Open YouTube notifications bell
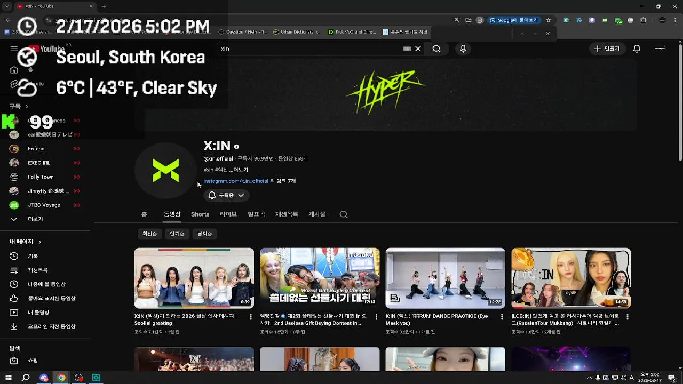 click(637, 49)
